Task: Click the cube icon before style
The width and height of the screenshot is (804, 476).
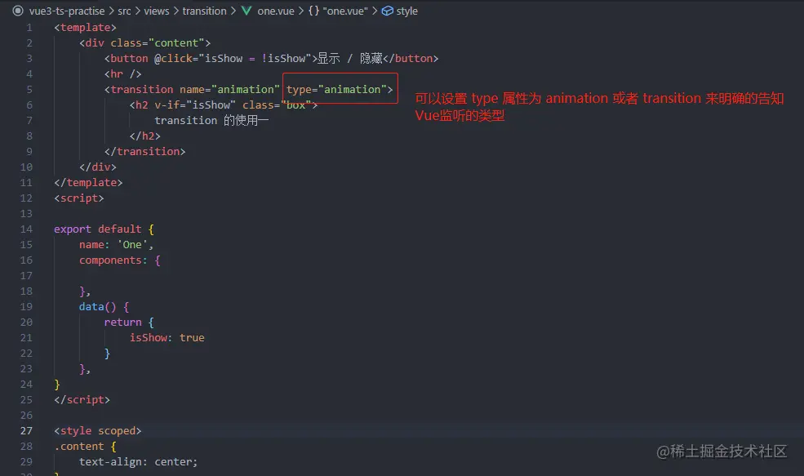Action: [388, 11]
